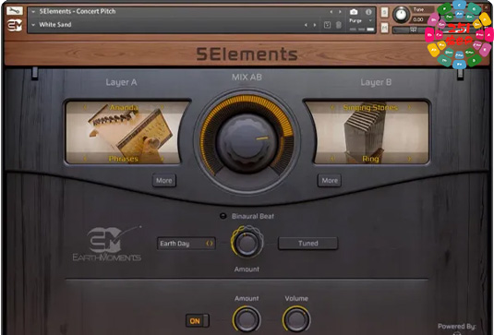The height and width of the screenshot is (335, 494).
Task: Switch to the next articulation after Ring
Action: coord(409,159)
